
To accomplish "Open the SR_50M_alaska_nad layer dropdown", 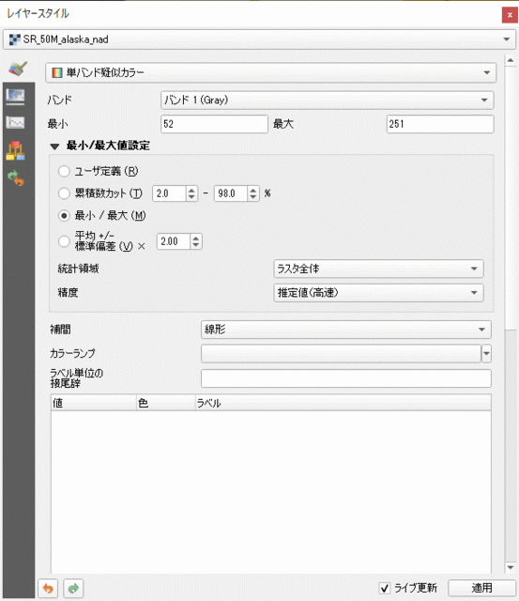I will 259,39.
